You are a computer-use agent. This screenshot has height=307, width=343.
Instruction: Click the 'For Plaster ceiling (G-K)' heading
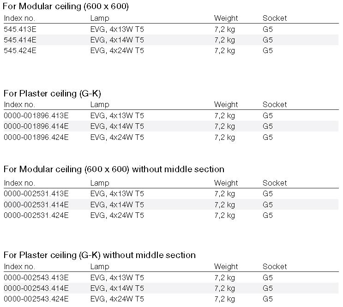tap(52, 93)
